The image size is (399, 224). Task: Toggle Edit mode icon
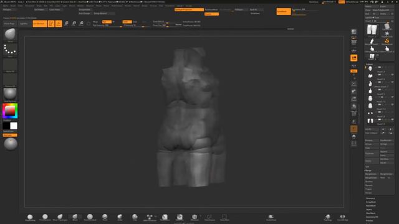[x=51, y=24]
